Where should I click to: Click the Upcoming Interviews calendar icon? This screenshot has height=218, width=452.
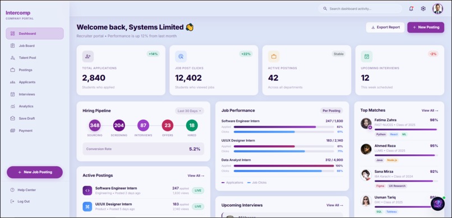tap(366, 56)
